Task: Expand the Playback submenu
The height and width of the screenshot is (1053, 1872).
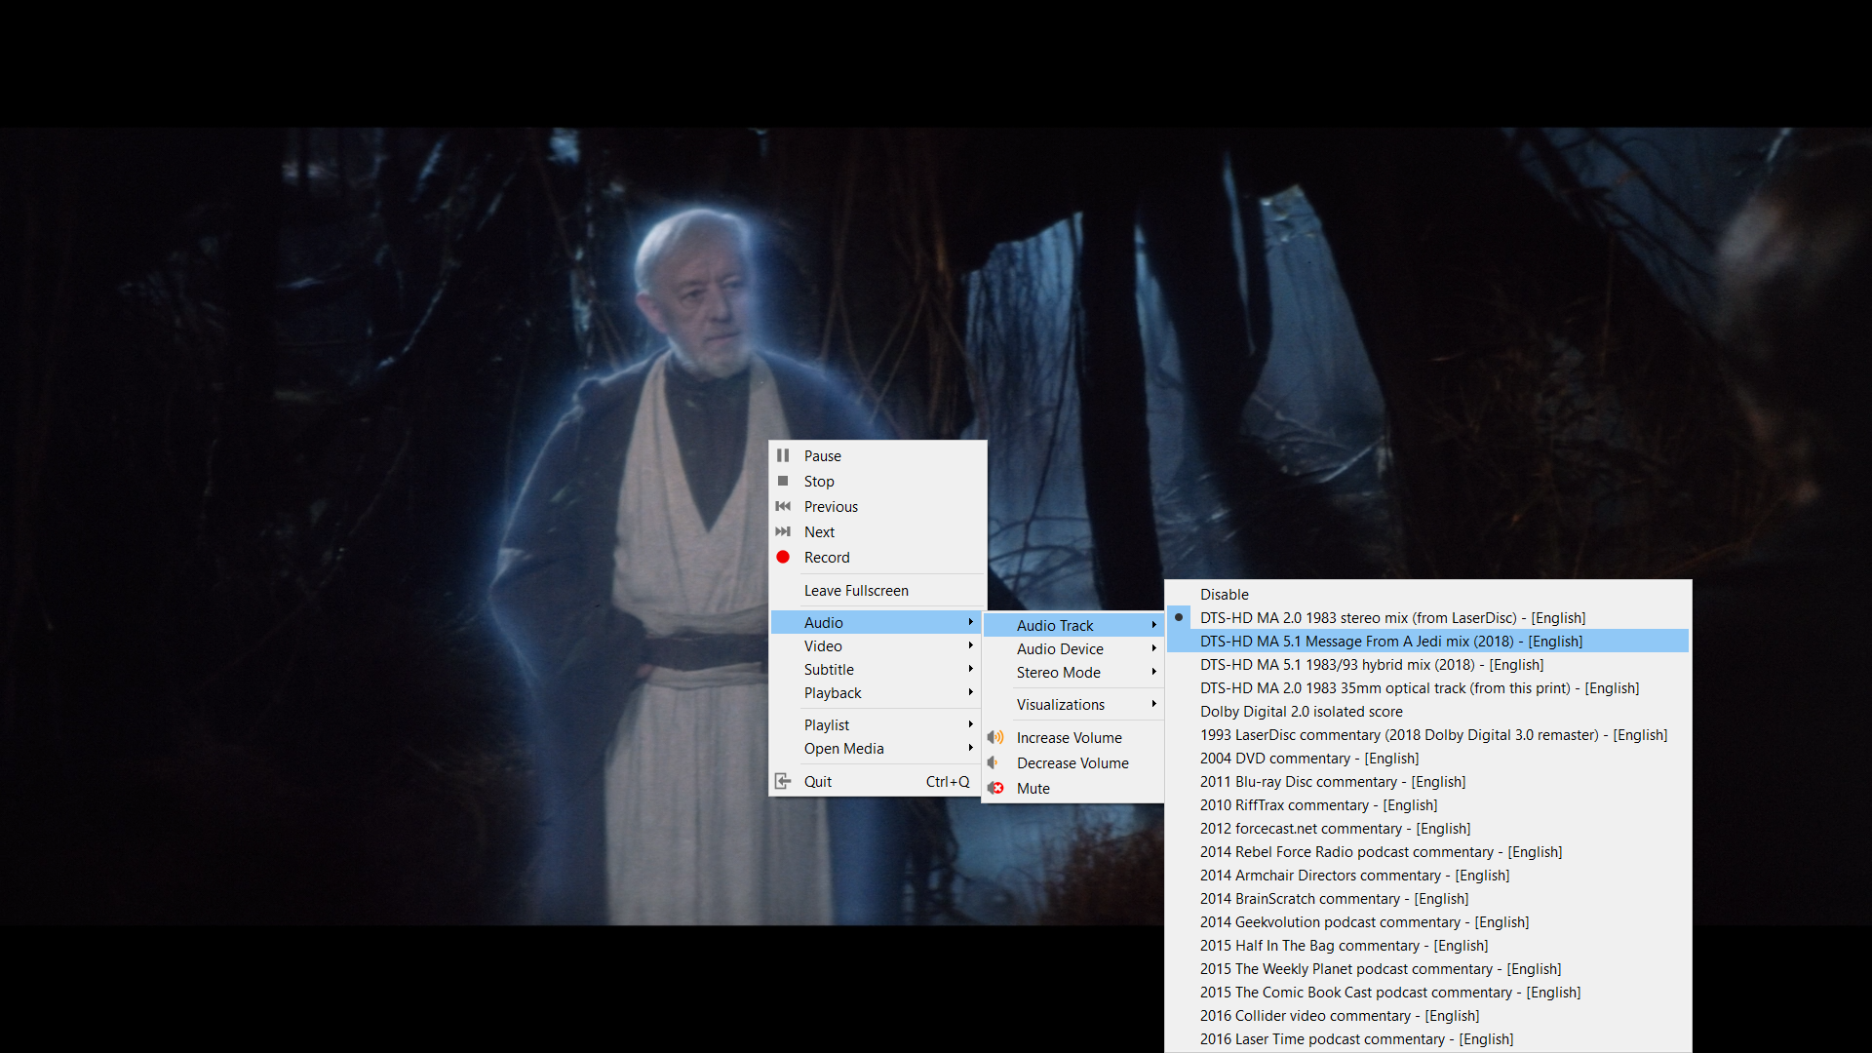Action: coord(876,692)
